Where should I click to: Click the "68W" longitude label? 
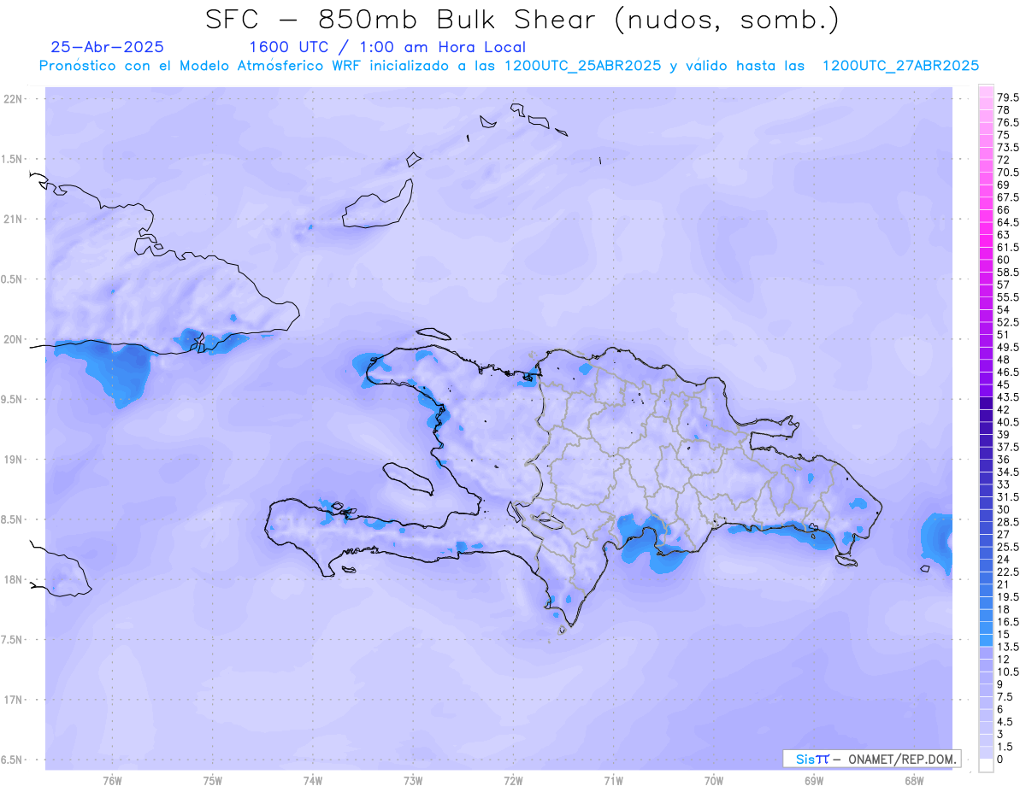(x=914, y=781)
